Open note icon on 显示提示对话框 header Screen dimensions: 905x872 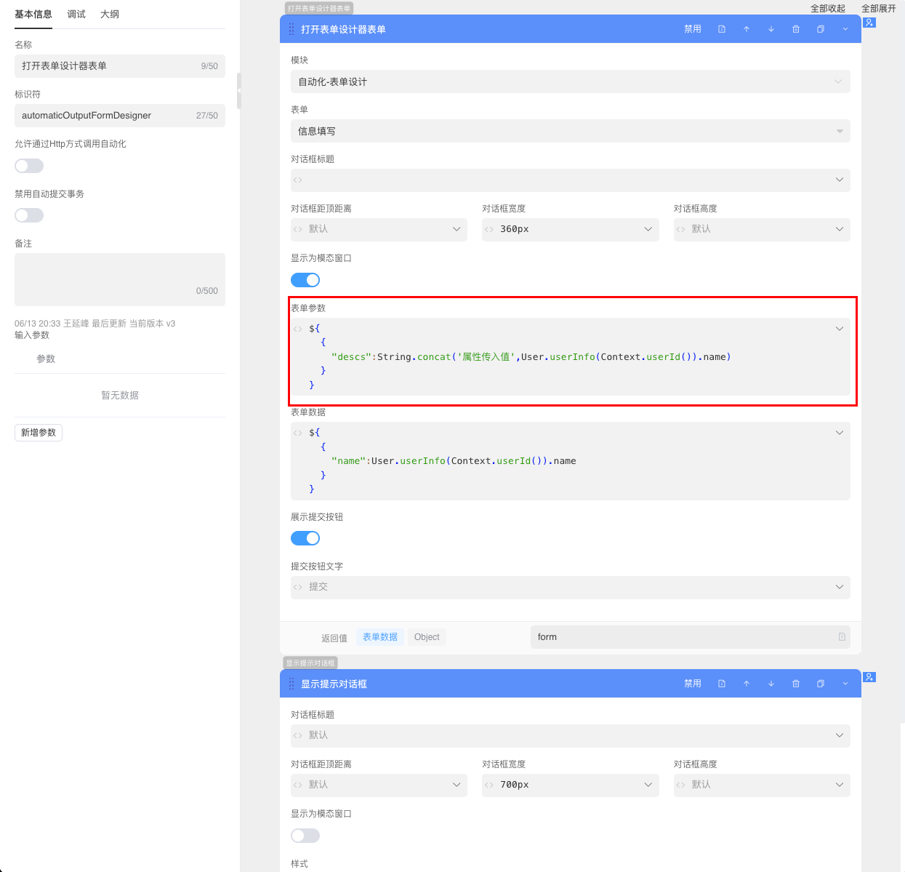pos(722,684)
